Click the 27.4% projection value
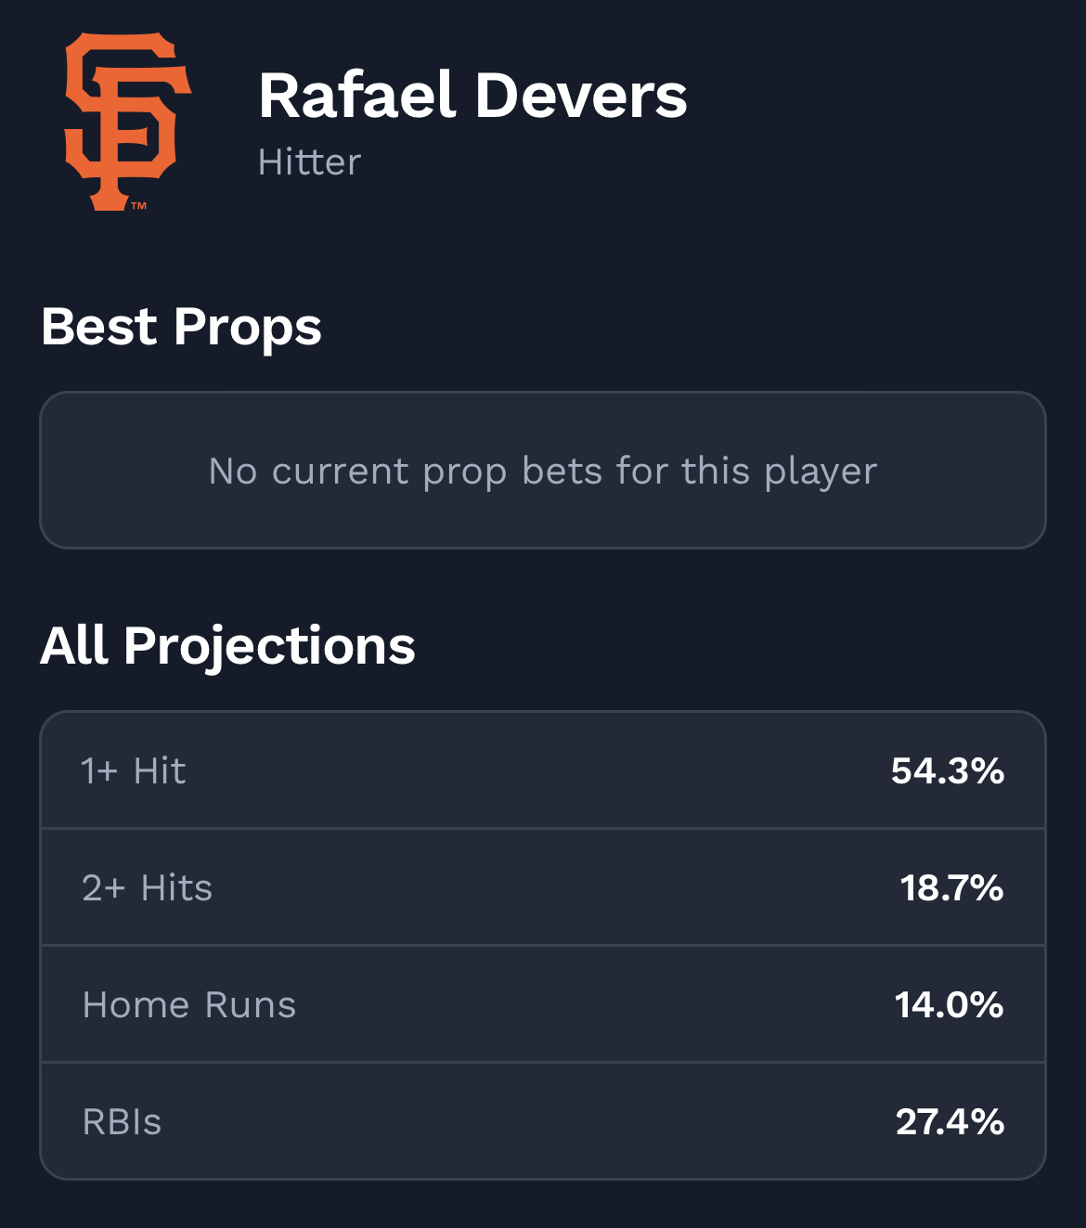The height and width of the screenshot is (1228, 1086). coord(950,1122)
